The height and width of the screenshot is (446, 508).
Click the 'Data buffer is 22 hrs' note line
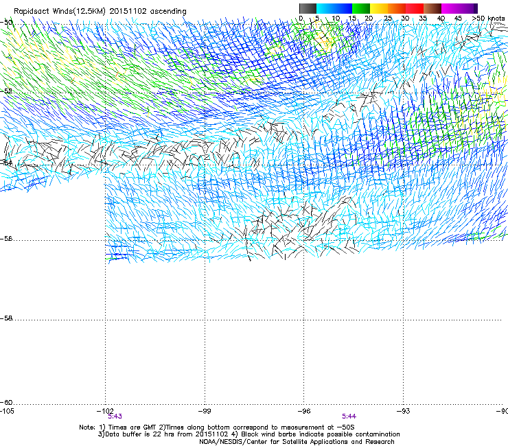point(249,434)
